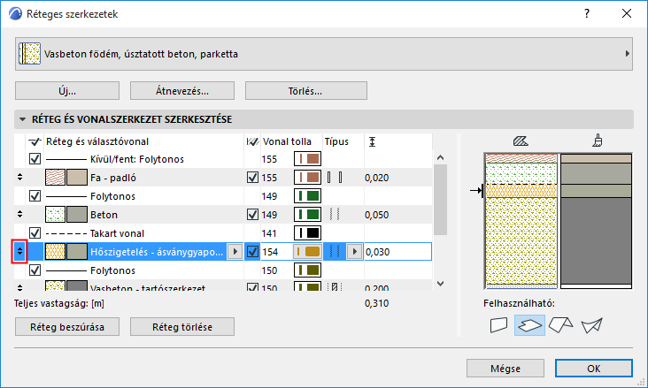Click pen swatch for Kívül/fent line 155
Screen dimensions: 648x388
pyautogui.click(x=307, y=159)
